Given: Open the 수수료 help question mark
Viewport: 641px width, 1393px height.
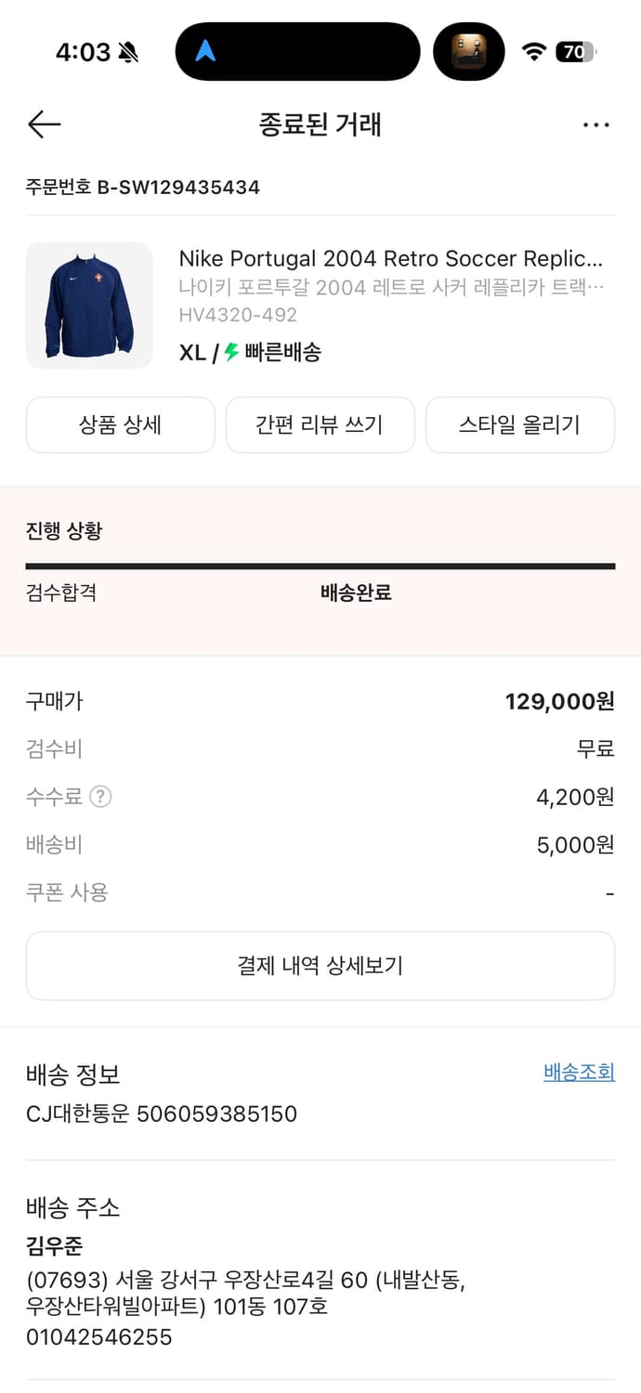Looking at the screenshot, I should [100, 797].
